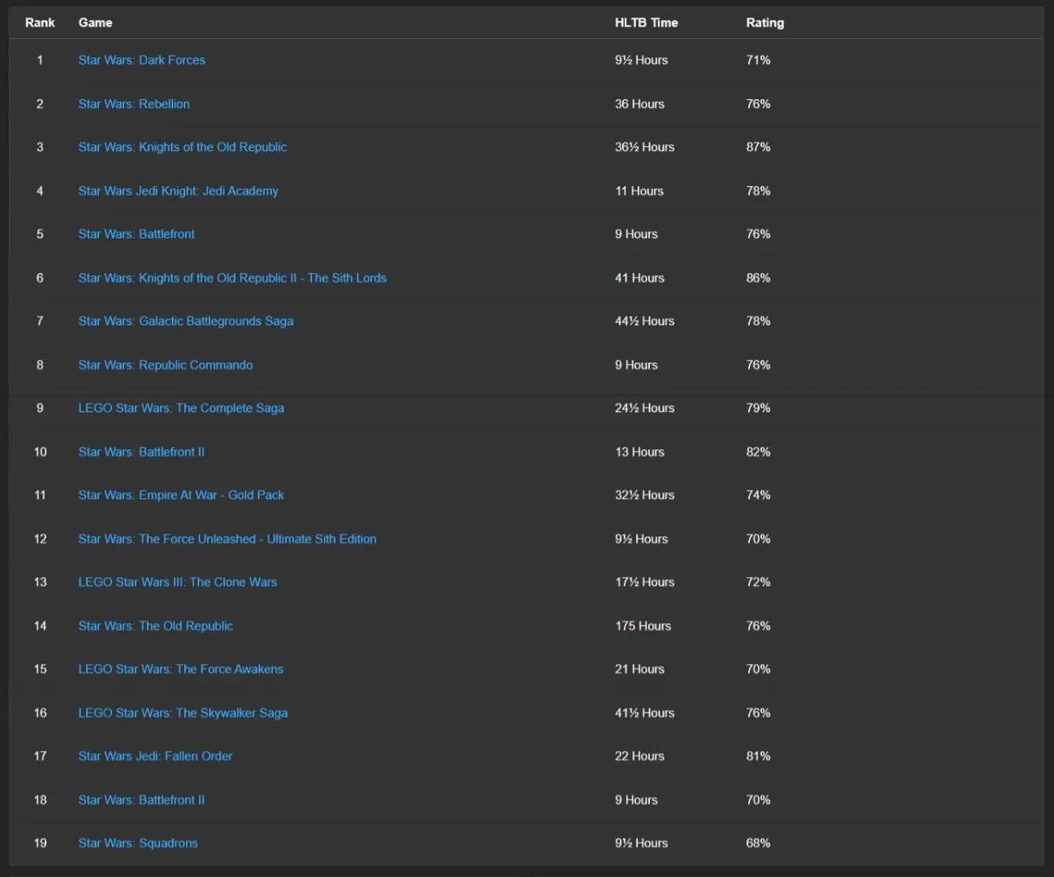Select the 44½ Hours time cell

pyautogui.click(x=645, y=321)
